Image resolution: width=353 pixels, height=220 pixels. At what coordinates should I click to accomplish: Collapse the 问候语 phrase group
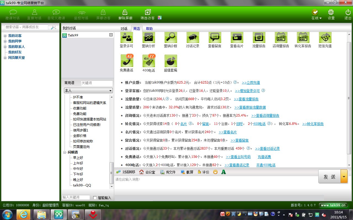[65, 152]
